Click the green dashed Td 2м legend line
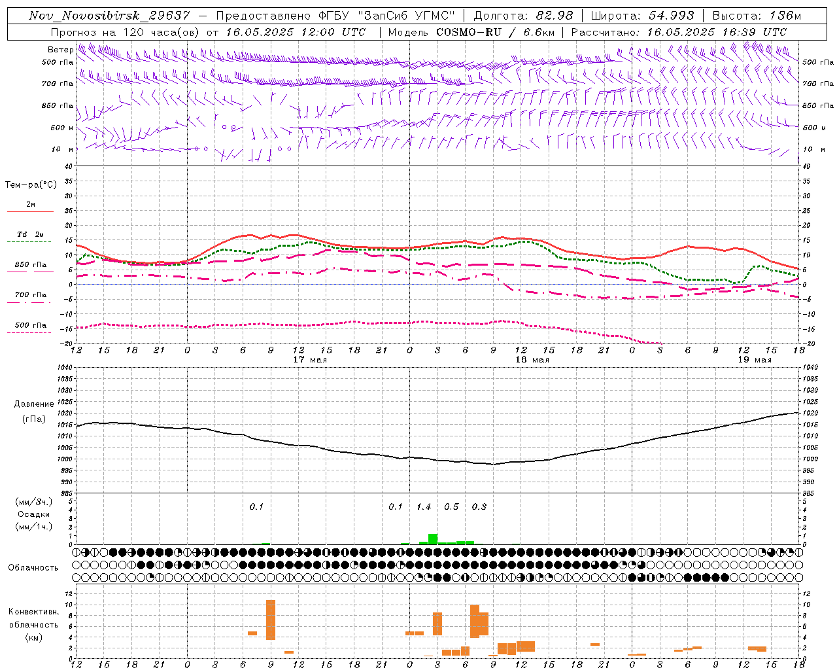The width and height of the screenshot is (837, 670). click(x=29, y=242)
